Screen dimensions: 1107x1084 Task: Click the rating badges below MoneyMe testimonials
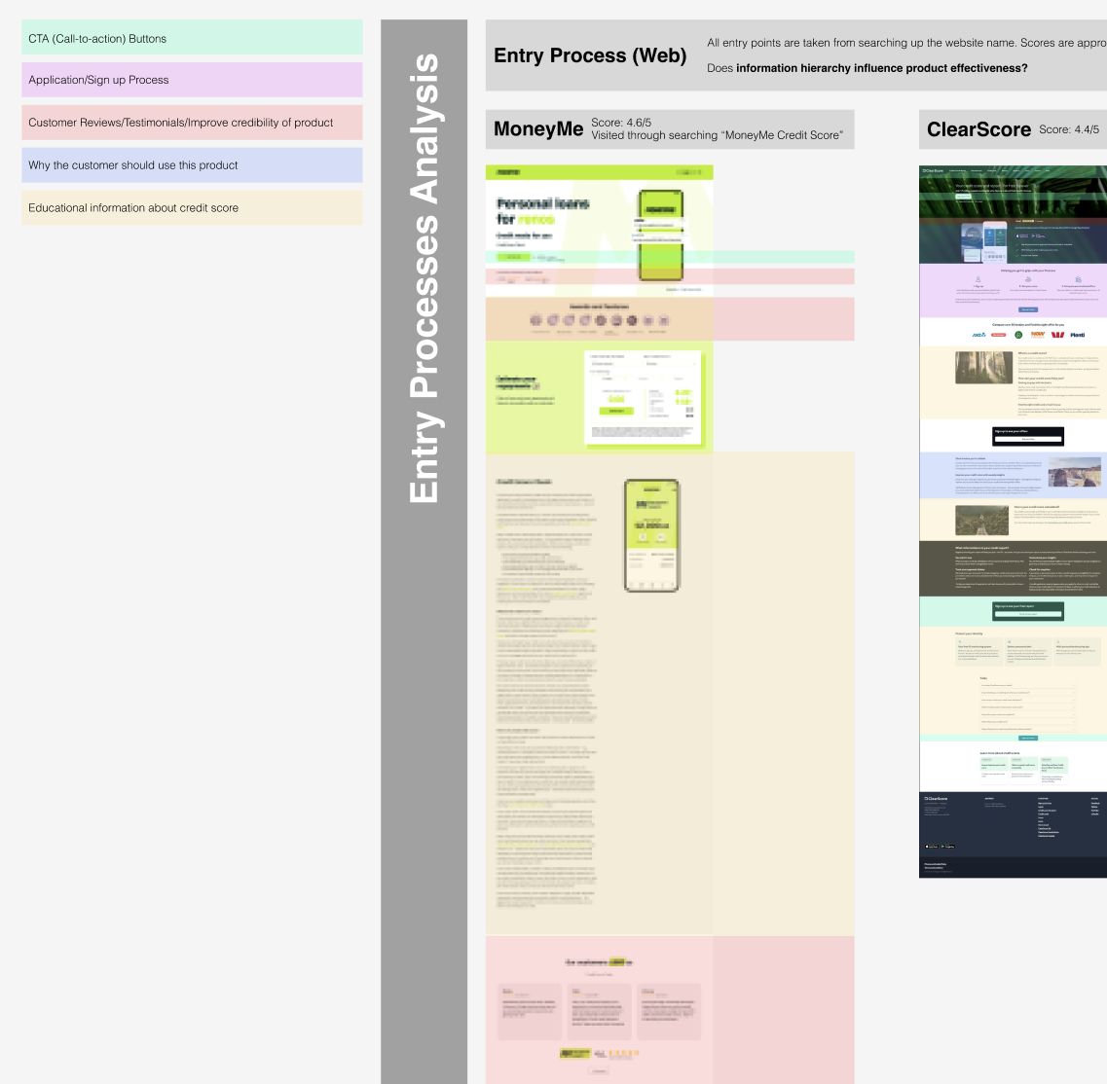pos(599,1054)
